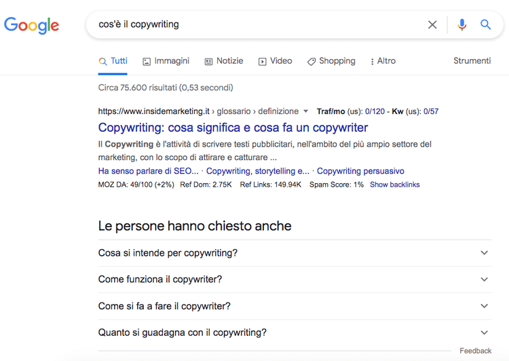The height and width of the screenshot is (361, 509).
Task: Select the Tutti tab
Action: tap(113, 61)
